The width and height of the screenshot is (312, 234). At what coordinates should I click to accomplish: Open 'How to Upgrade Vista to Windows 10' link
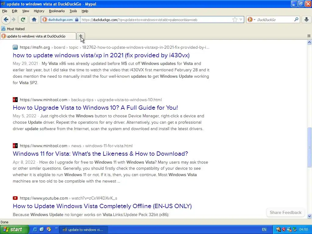pos(95,108)
